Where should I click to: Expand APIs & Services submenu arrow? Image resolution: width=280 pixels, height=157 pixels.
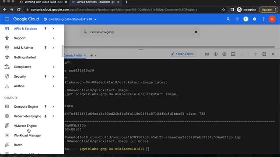pos(53,28)
